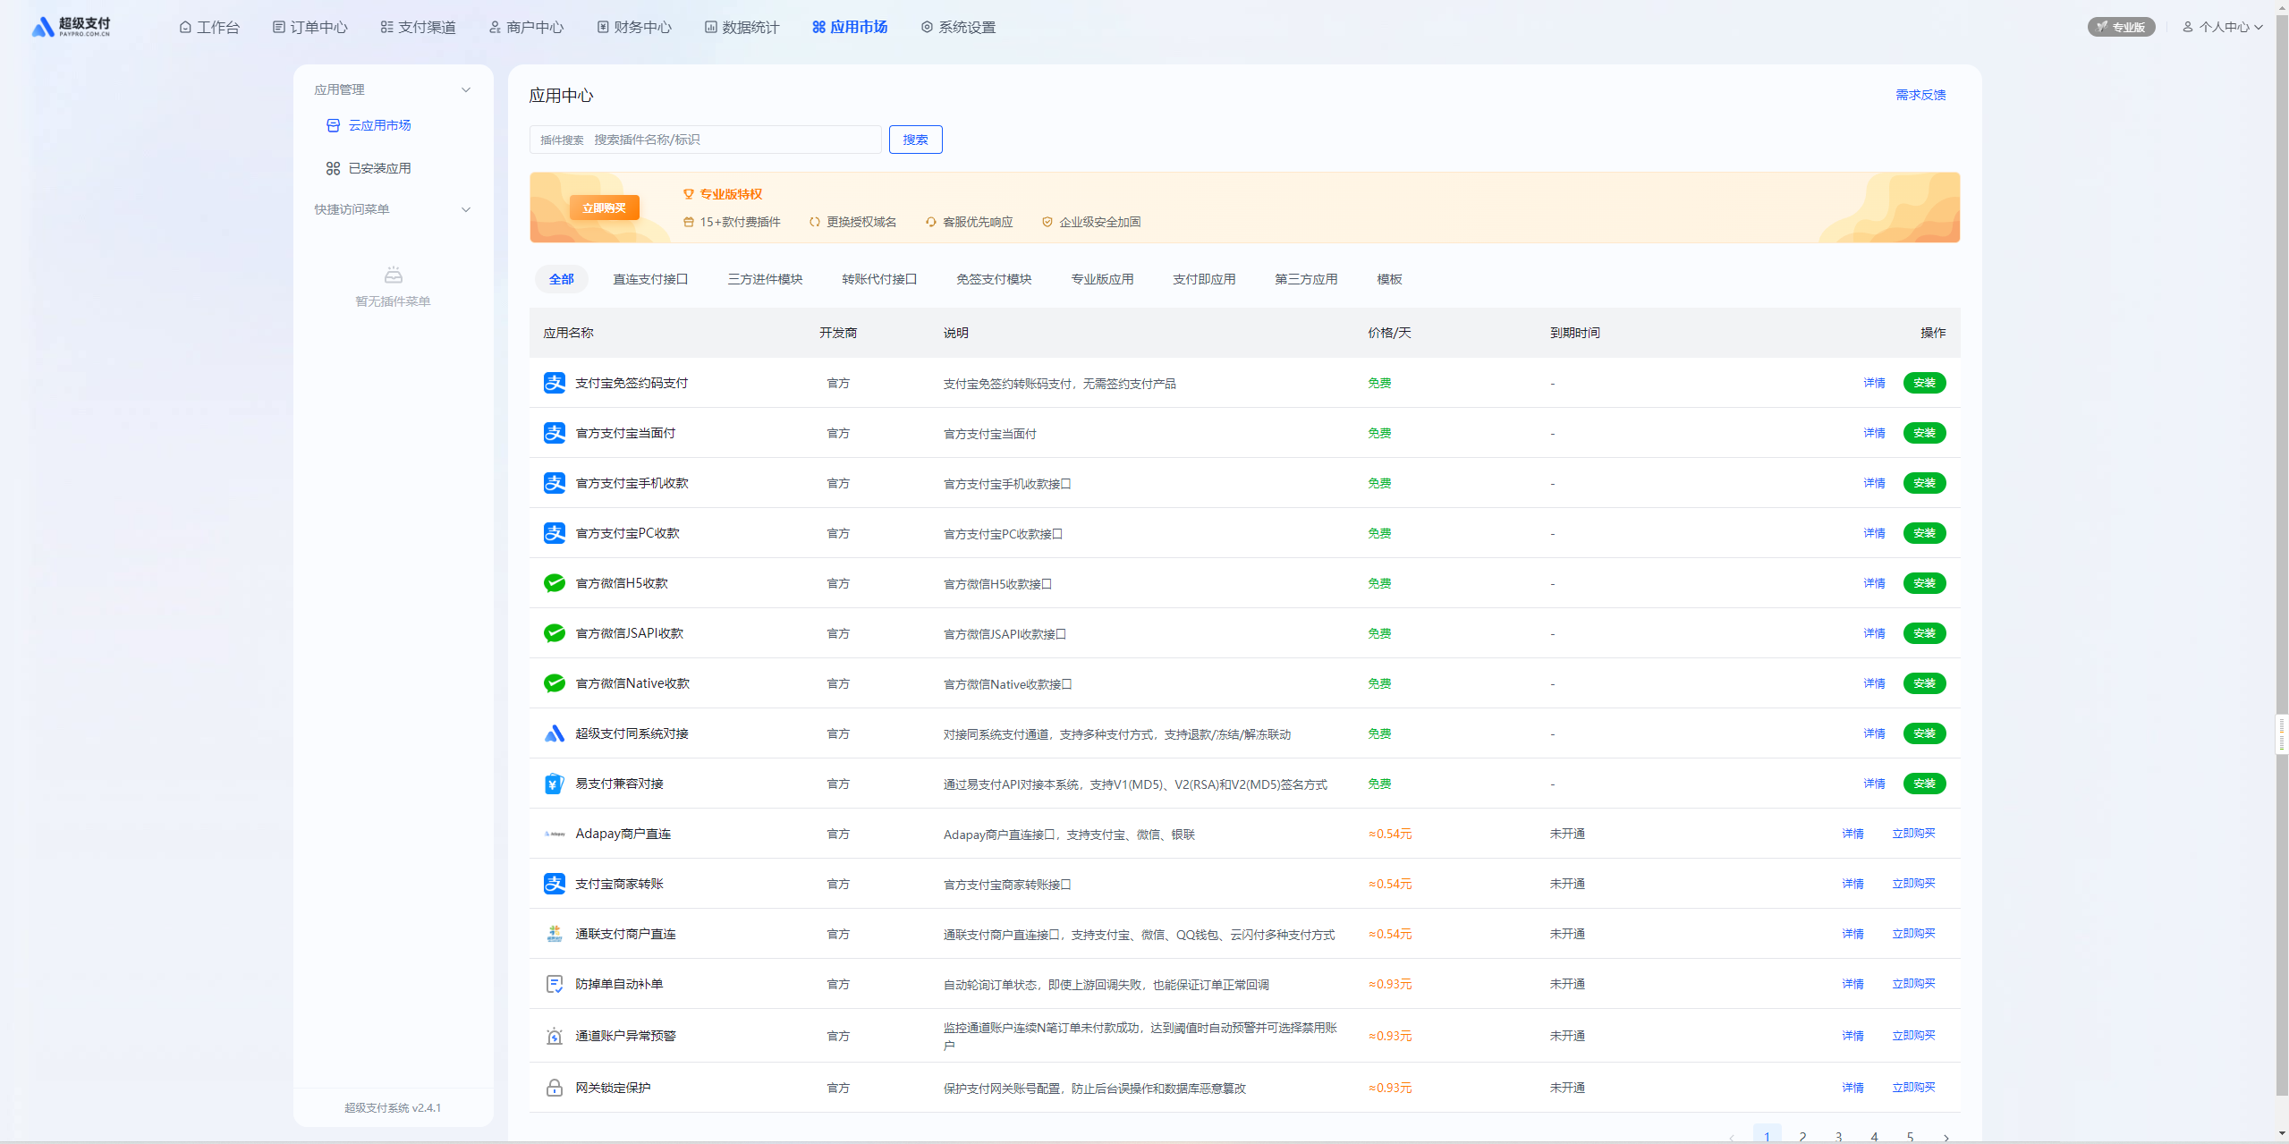2289x1144 pixels.
Task: Collapse the 快捷访问菜单 section
Action: point(465,209)
